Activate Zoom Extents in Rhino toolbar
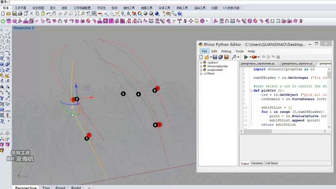The image size is (336, 189). 77,14
